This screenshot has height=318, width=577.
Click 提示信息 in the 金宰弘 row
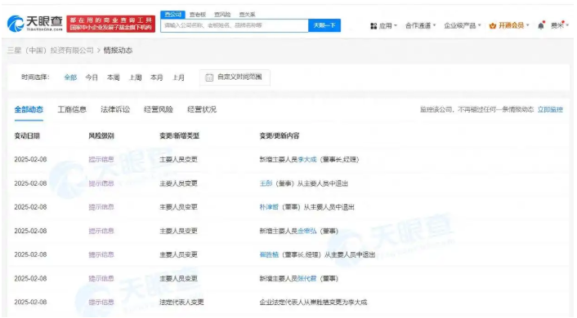[101, 231]
